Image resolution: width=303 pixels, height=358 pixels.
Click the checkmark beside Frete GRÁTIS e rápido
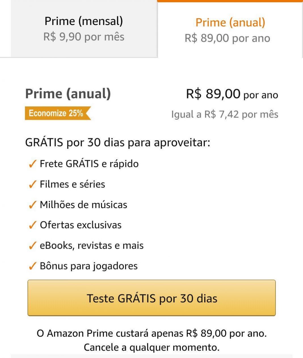tap(33, 164)
